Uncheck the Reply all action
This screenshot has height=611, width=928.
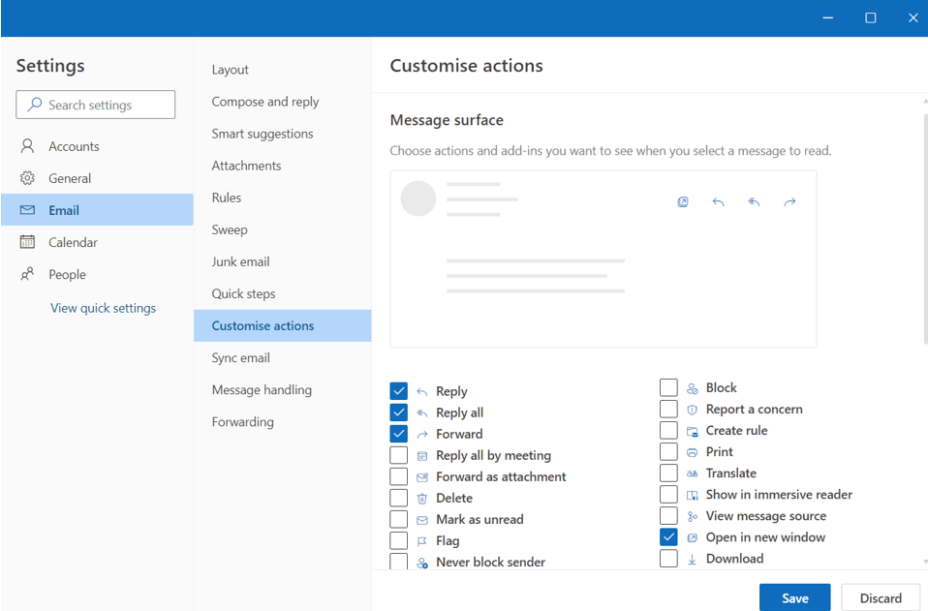coord(399,412)
